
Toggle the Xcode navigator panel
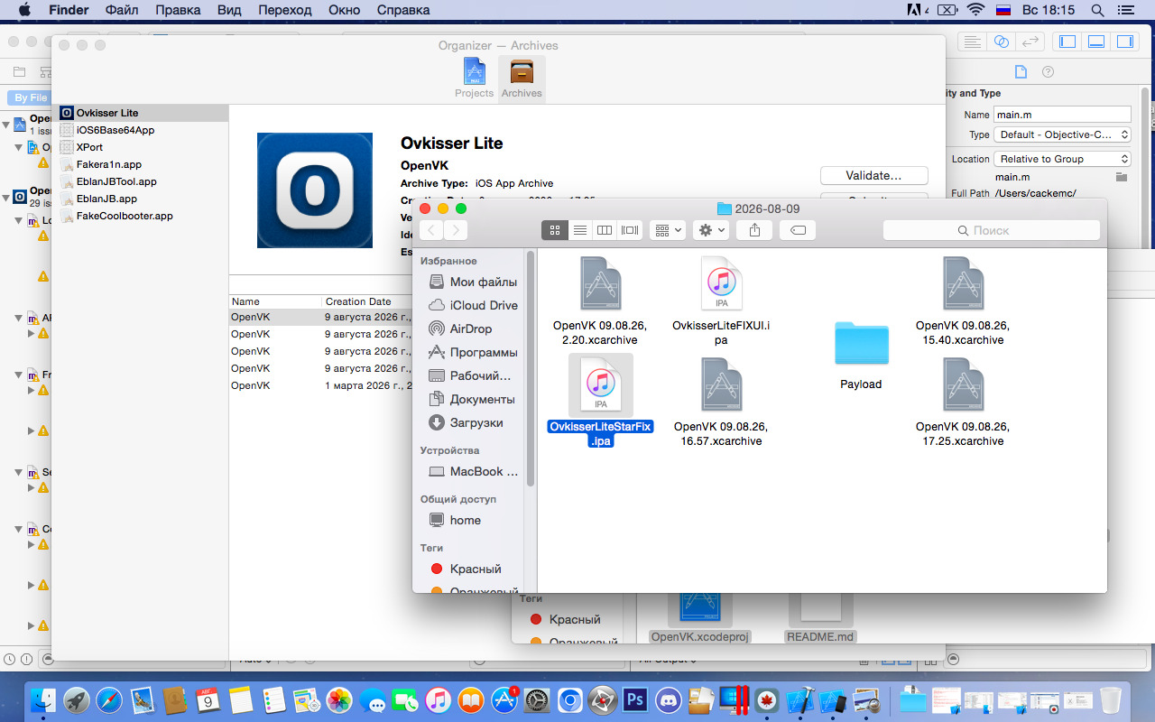[x=1067, y=42]
